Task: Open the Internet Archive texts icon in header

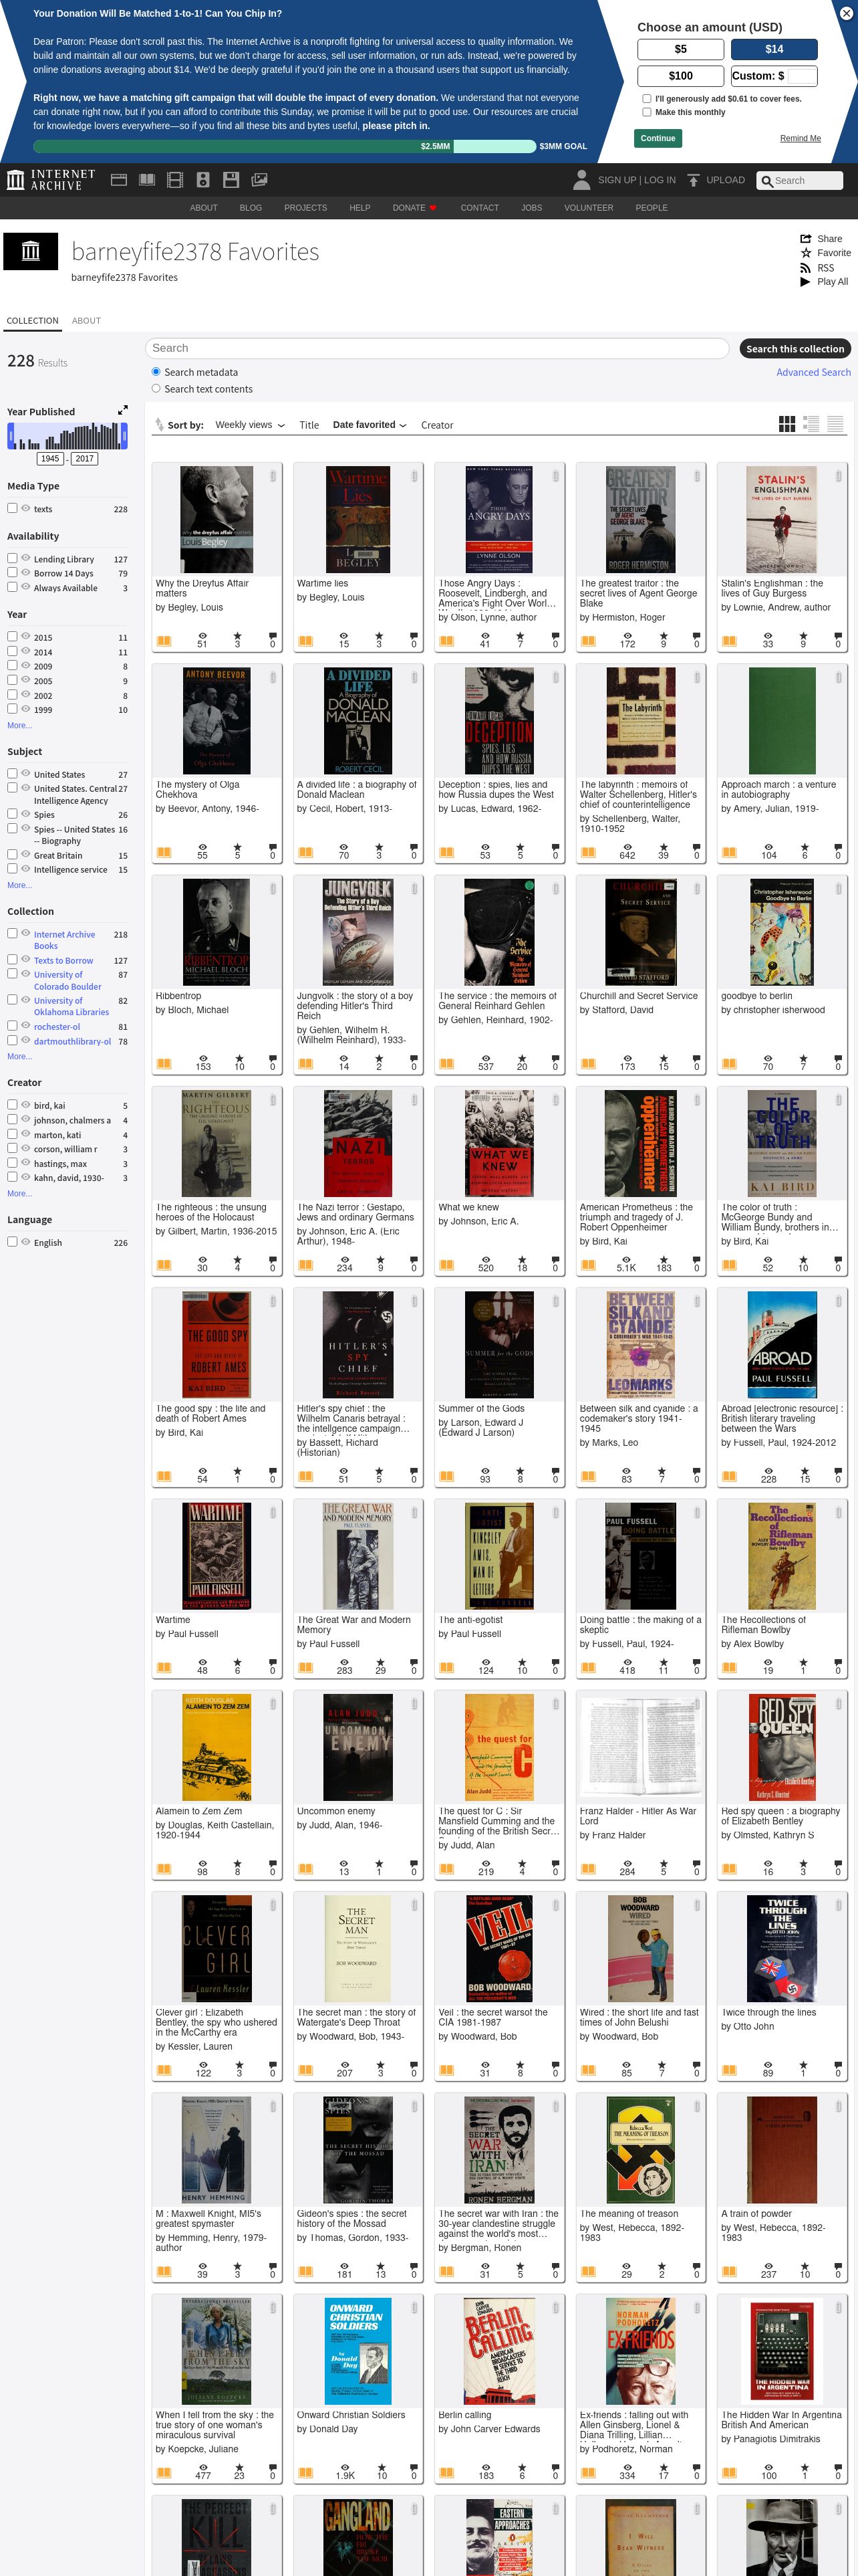Action: tap(147, 180)
